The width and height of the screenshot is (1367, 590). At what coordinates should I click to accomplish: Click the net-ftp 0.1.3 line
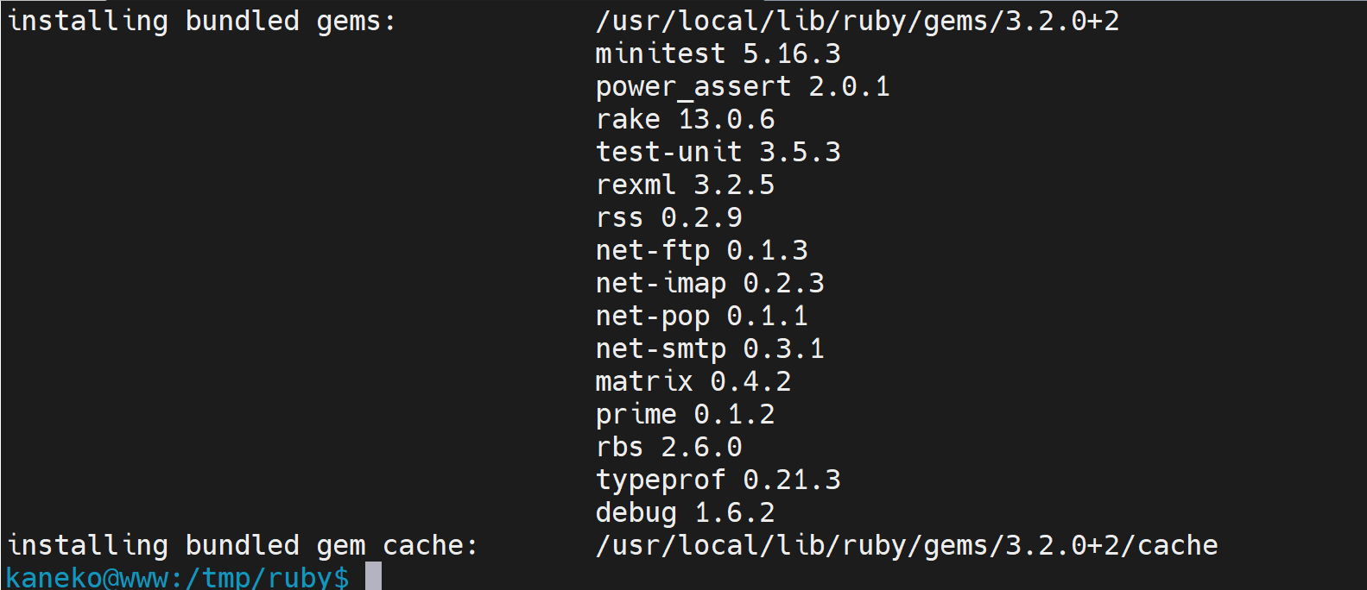tap(701, 250)
